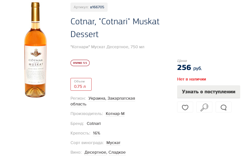Click the magnifier icon under the button
The width and height of the screenshot is (246, 161).
[204, 107]
